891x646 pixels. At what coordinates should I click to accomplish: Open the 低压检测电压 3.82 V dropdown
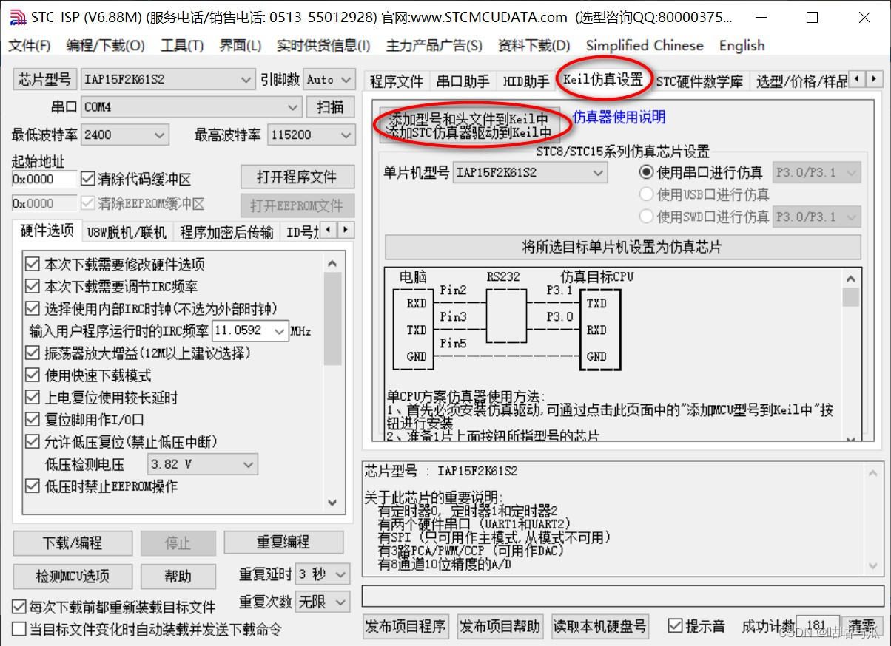202,465
